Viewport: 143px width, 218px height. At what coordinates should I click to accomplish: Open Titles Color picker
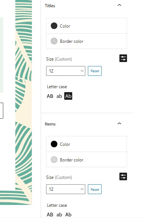coord(86,26)
